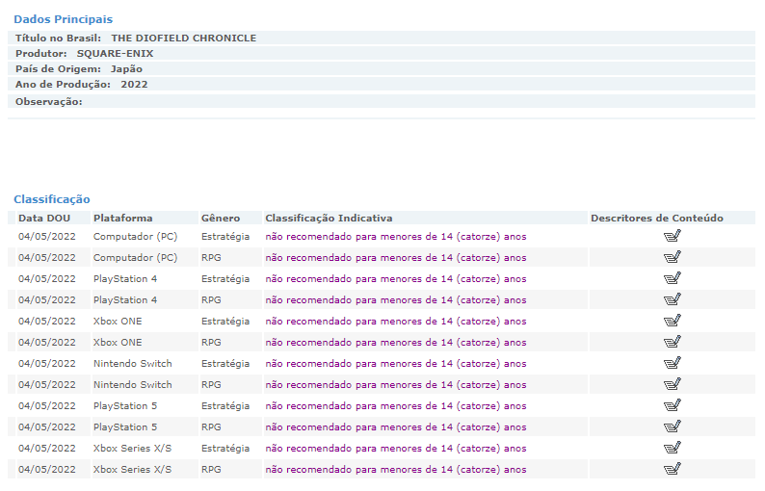765x491 pixels.
Task: Open content descriptors for Xbox Series X/S RPG row
Action: [x=672, y=470]
